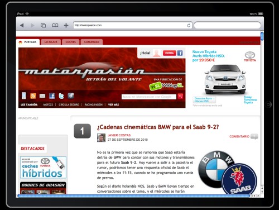The image size is (279, 210).
Task: Click the number 1 article badge
Action: pyautogui.click(x=82, y=131)
